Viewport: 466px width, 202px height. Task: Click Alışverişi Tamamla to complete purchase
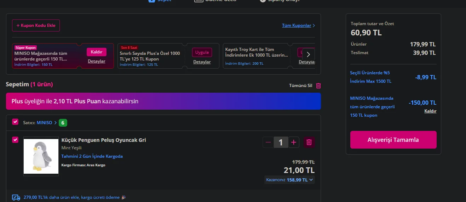[393, 140]
